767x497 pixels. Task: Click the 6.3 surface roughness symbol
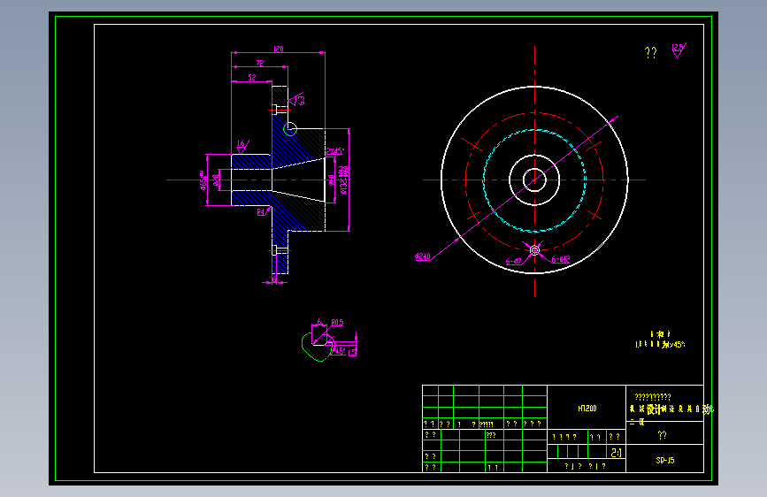click(296, 99)
